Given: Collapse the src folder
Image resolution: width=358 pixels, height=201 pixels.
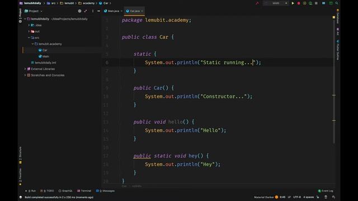Looking at the screenshot, I should point(29,37).
